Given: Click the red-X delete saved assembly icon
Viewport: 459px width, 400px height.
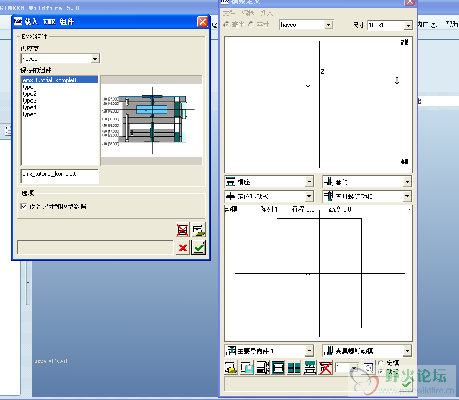Looking at the screenshot, I should tap(183, 230).
